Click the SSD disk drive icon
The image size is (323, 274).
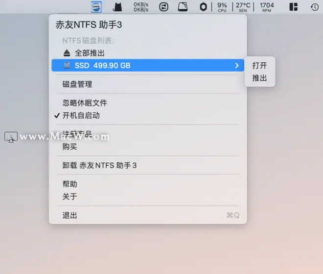pyautogui.click(x=67, y=65)
